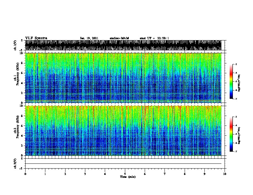Click the ch.2 frequency tick label "6"
Screen dimensions: 253x195
pos(22,126)
